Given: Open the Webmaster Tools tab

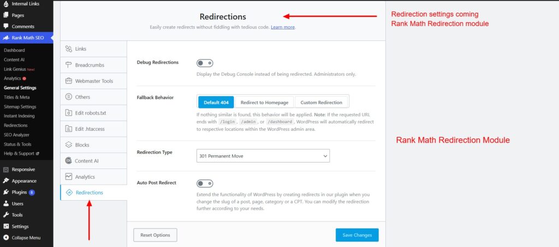Looking at the screenshot, I should click(x=93, y=81).
